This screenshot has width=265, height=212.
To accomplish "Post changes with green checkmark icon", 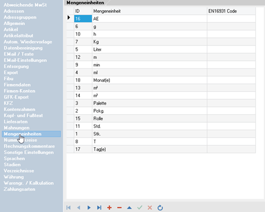I will click(140, 208).
